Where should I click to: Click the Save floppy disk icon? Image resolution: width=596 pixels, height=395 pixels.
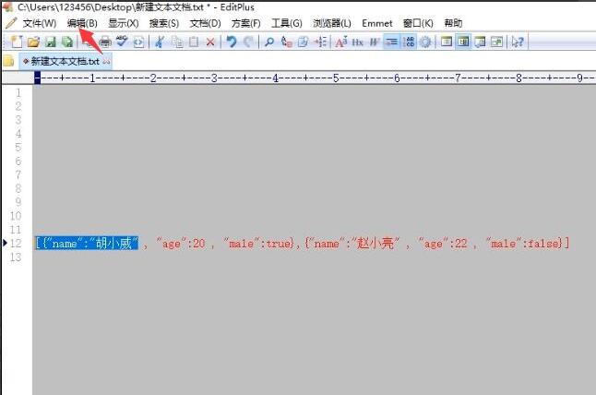(x=50, y=42)
